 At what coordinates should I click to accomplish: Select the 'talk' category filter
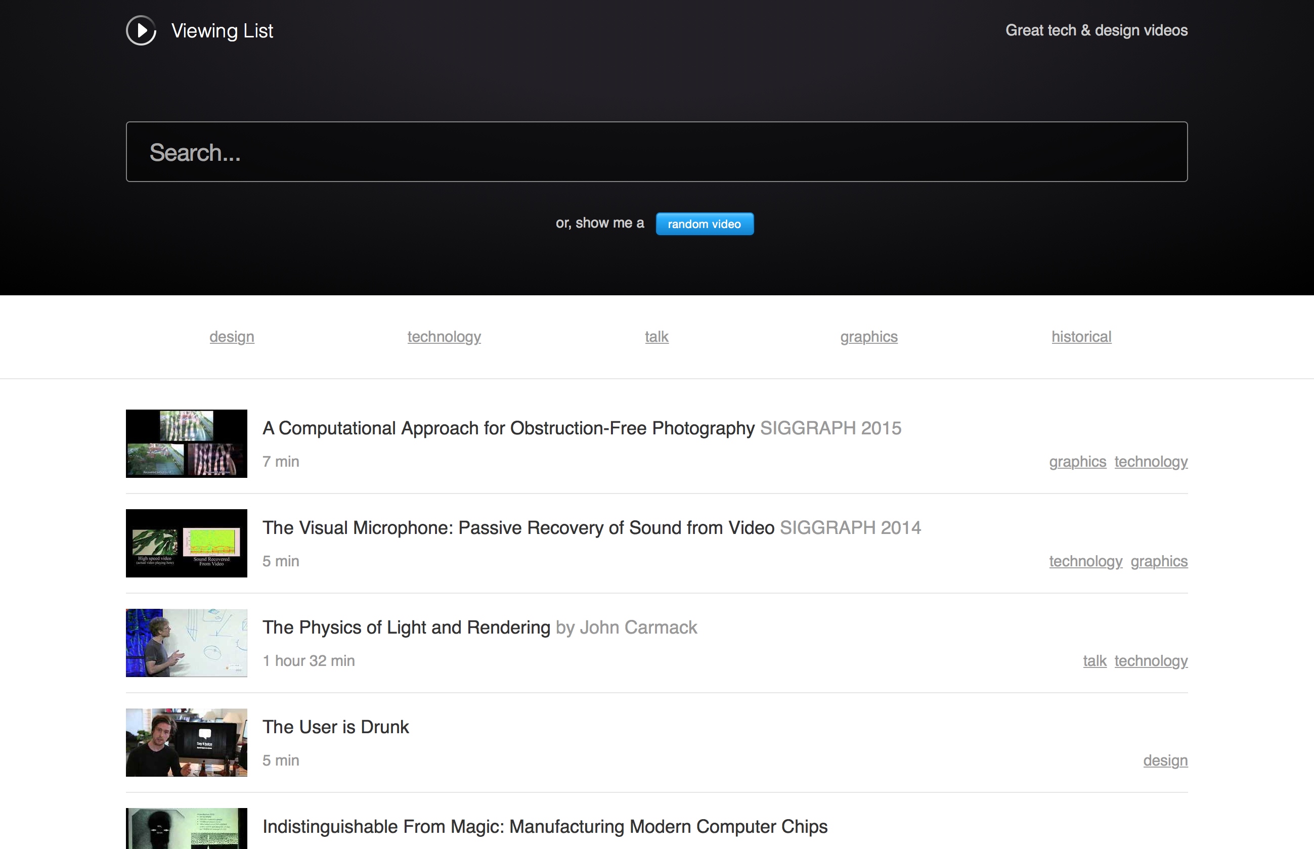coord(656,337)
